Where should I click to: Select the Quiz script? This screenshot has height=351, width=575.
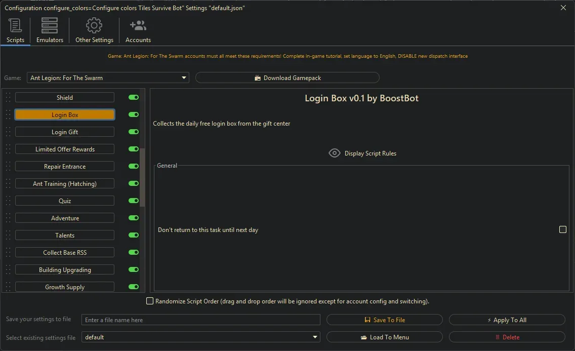65,201
